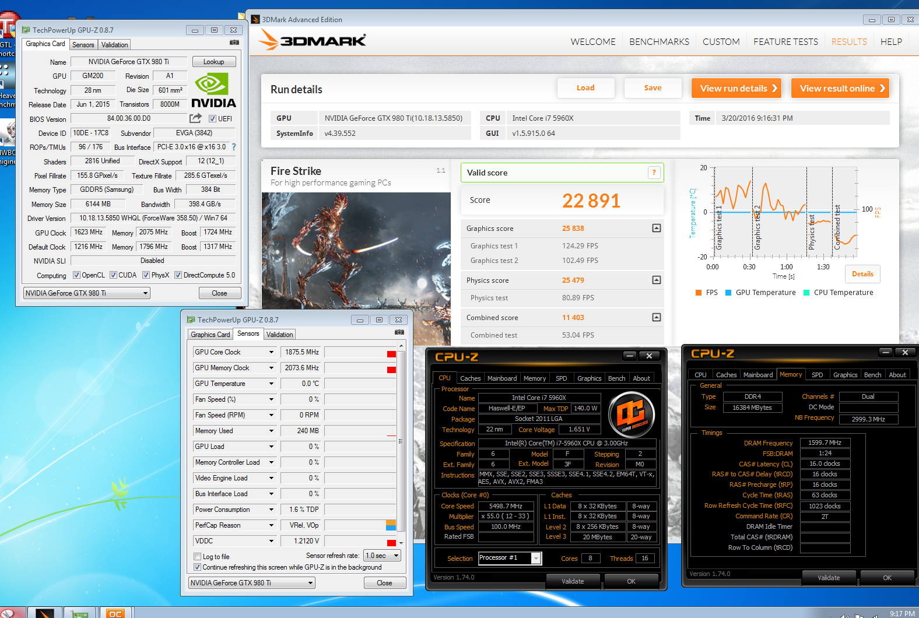
Task: Click the GPU Core Clock sensor graph
Action: click(x=360, y=352)
